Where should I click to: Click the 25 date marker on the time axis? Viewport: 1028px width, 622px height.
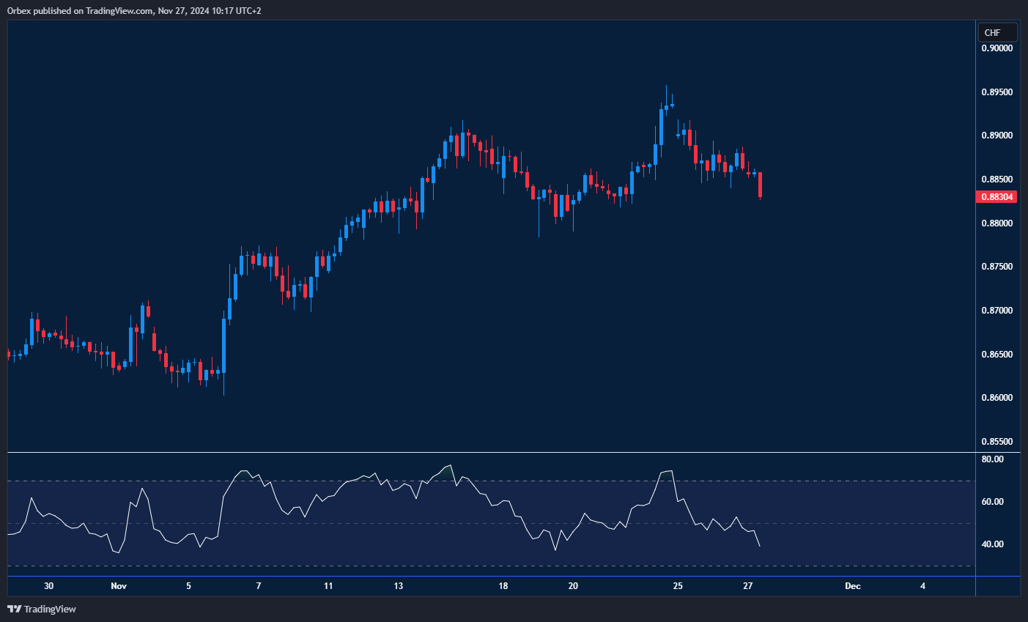(x=678, y=586)
